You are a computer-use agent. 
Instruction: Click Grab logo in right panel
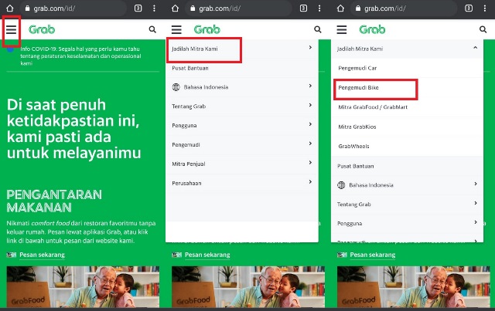pyautogui.click(x=372, y=29)
